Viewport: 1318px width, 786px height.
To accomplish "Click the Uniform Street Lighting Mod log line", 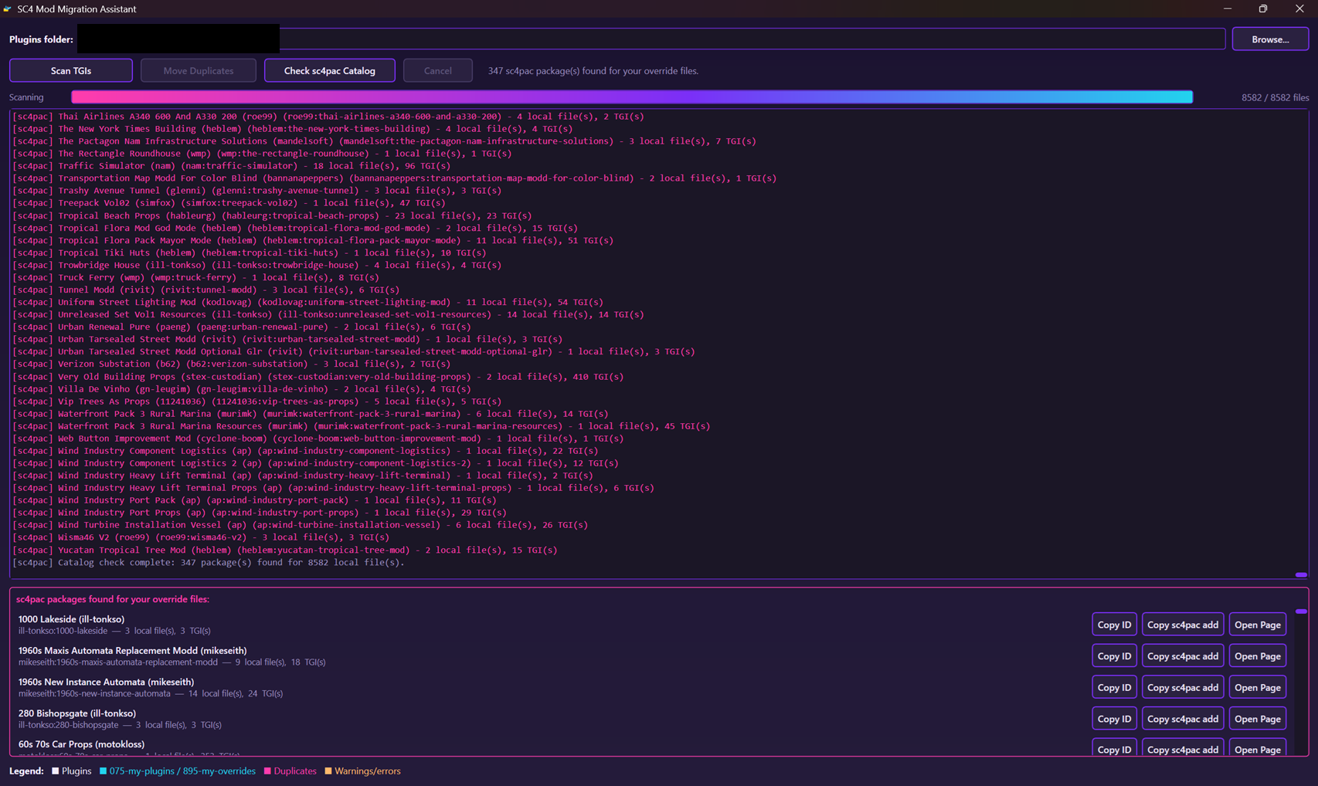I will (307, 303).
